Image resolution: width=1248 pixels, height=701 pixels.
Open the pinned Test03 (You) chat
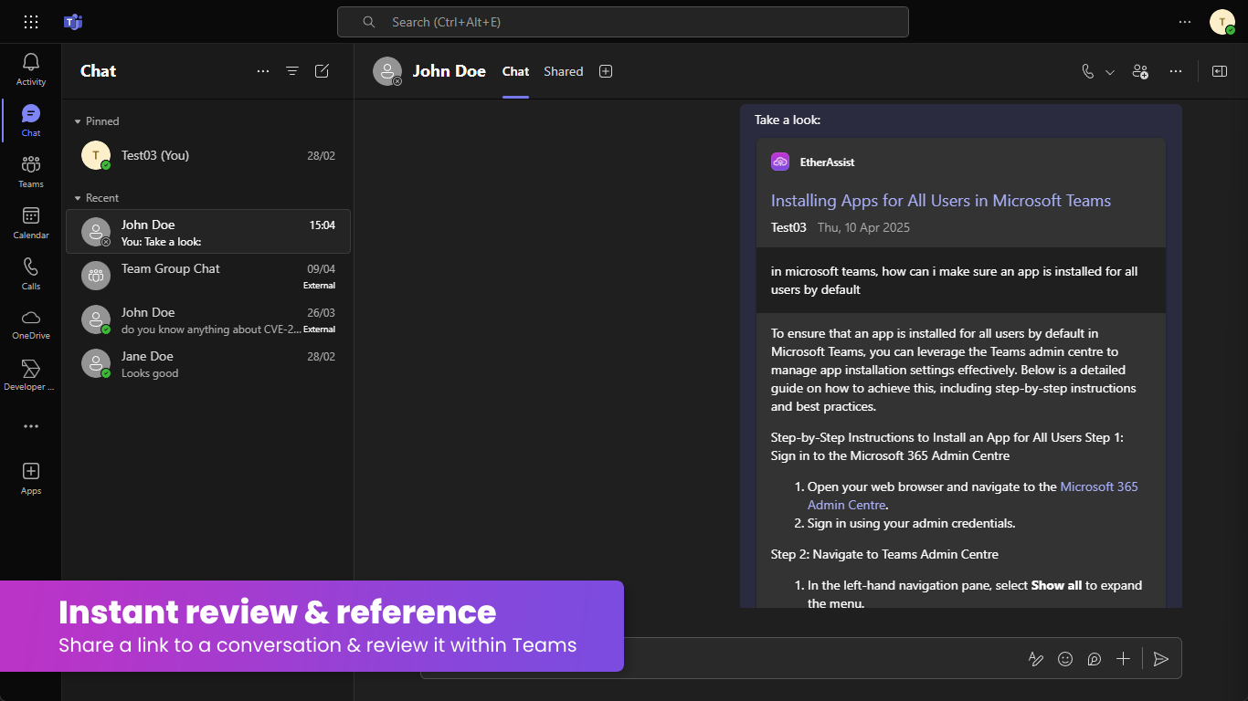coord(208,155)
